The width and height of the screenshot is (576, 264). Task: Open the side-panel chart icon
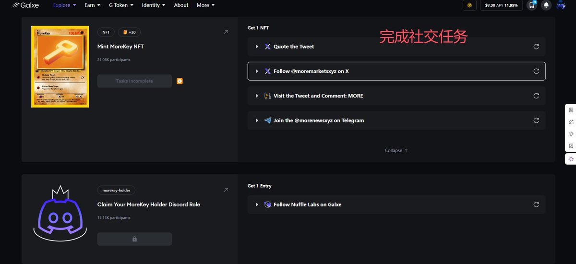pos(571,122)
